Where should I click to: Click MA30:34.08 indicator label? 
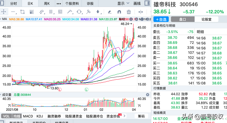coord(71,19)
